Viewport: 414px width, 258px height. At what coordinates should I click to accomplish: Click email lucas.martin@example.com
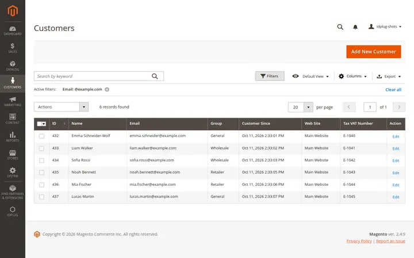point(154,197)
